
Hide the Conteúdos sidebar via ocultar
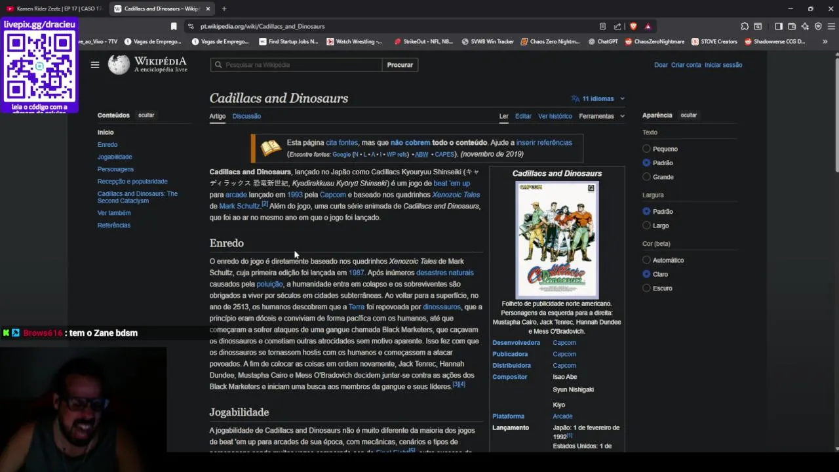tap(146, 115)
